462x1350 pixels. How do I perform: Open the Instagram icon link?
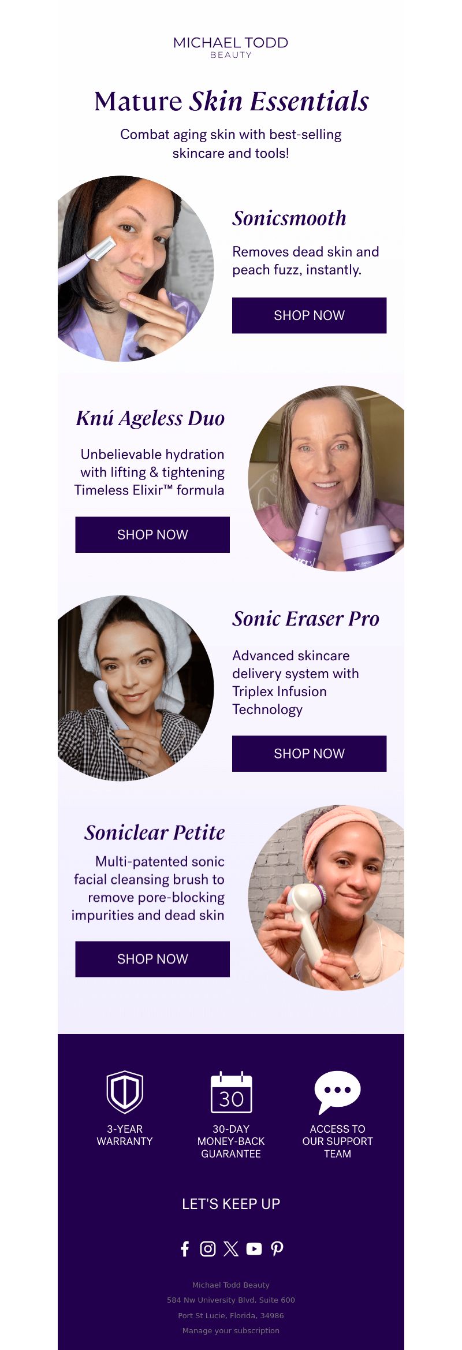208,1249
